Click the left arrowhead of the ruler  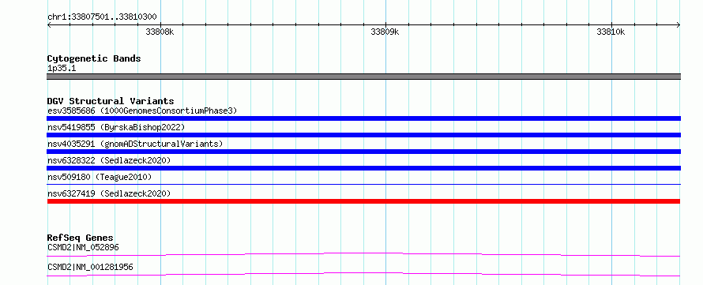[x=49, y=24]
